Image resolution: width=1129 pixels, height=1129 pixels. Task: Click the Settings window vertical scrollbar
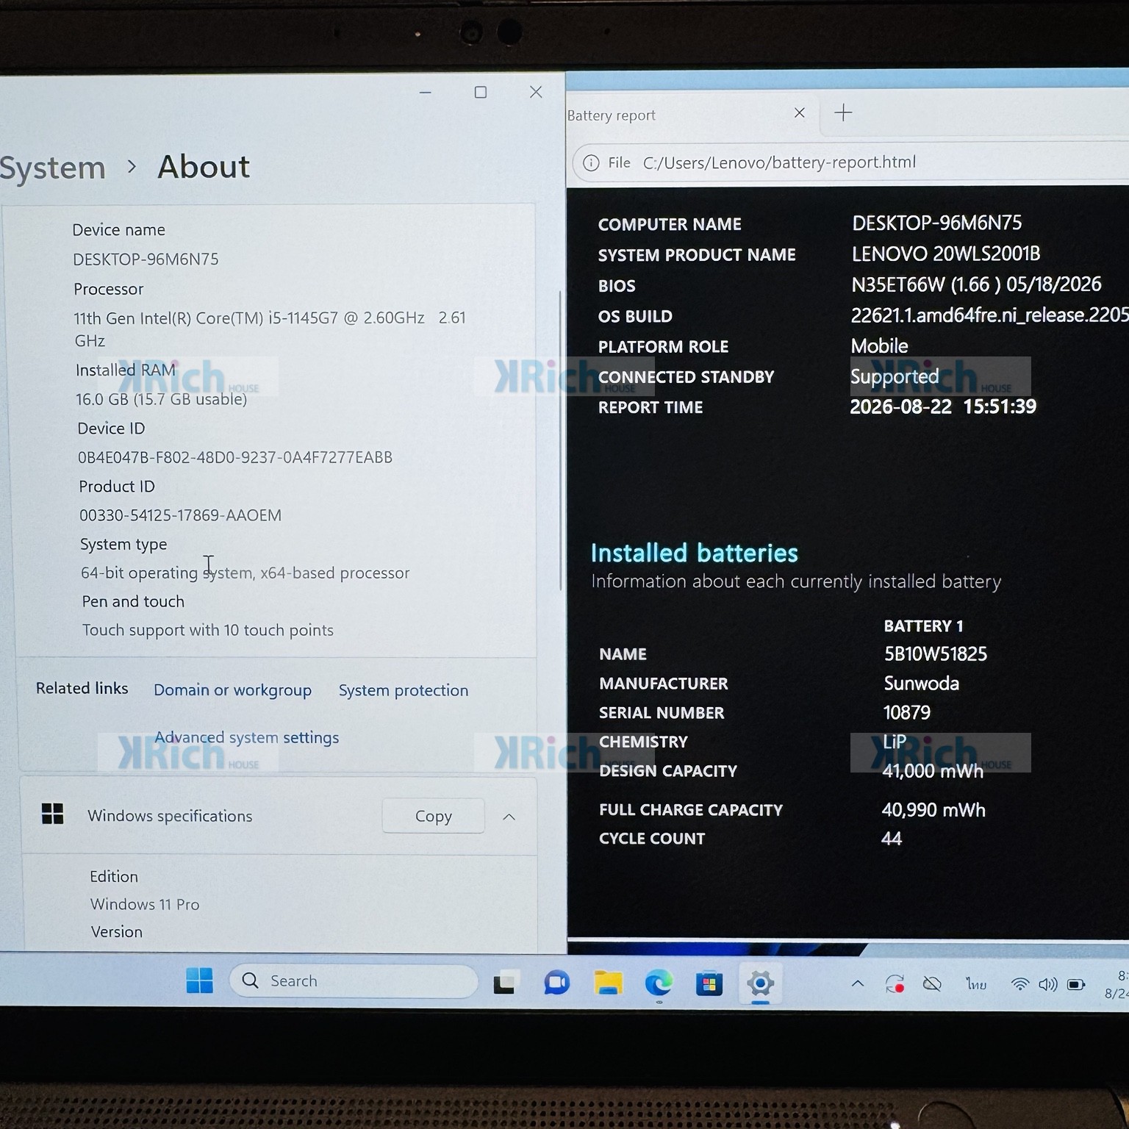pos(560,440)
